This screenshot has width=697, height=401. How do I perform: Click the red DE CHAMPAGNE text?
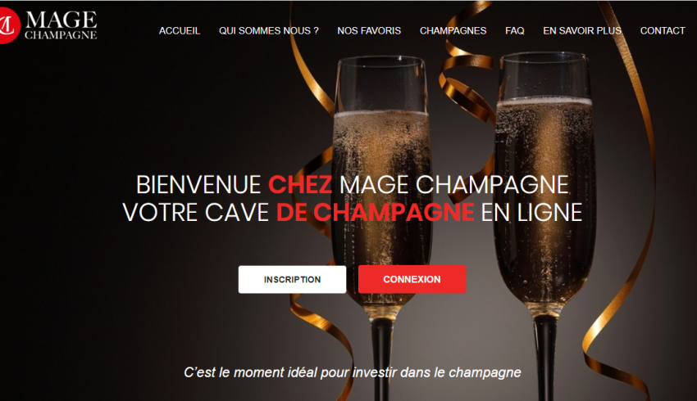click(376, 213)
